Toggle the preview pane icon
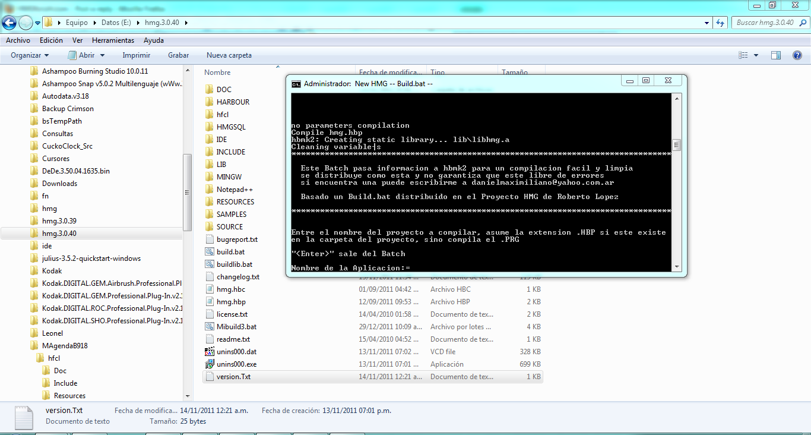The width and height of the screenshot is (811, 435). 775,55
